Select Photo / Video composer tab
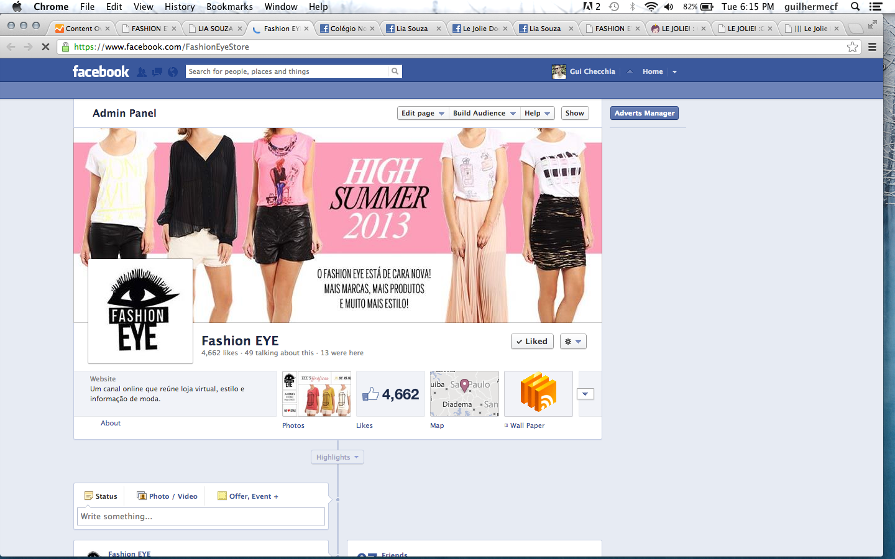This screenshot has height=559, width=895. point(167,496)
